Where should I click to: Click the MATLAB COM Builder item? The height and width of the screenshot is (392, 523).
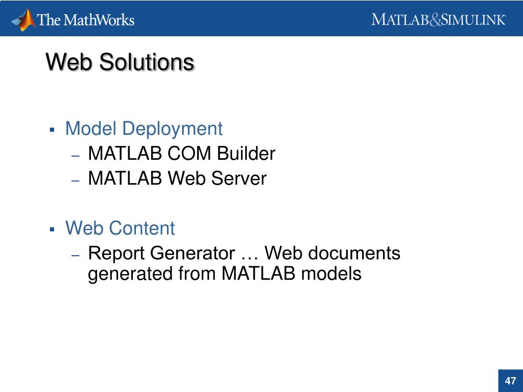181,154
